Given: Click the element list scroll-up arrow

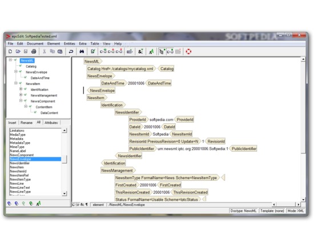Looking at the screenshot, I should click(65, 131).
